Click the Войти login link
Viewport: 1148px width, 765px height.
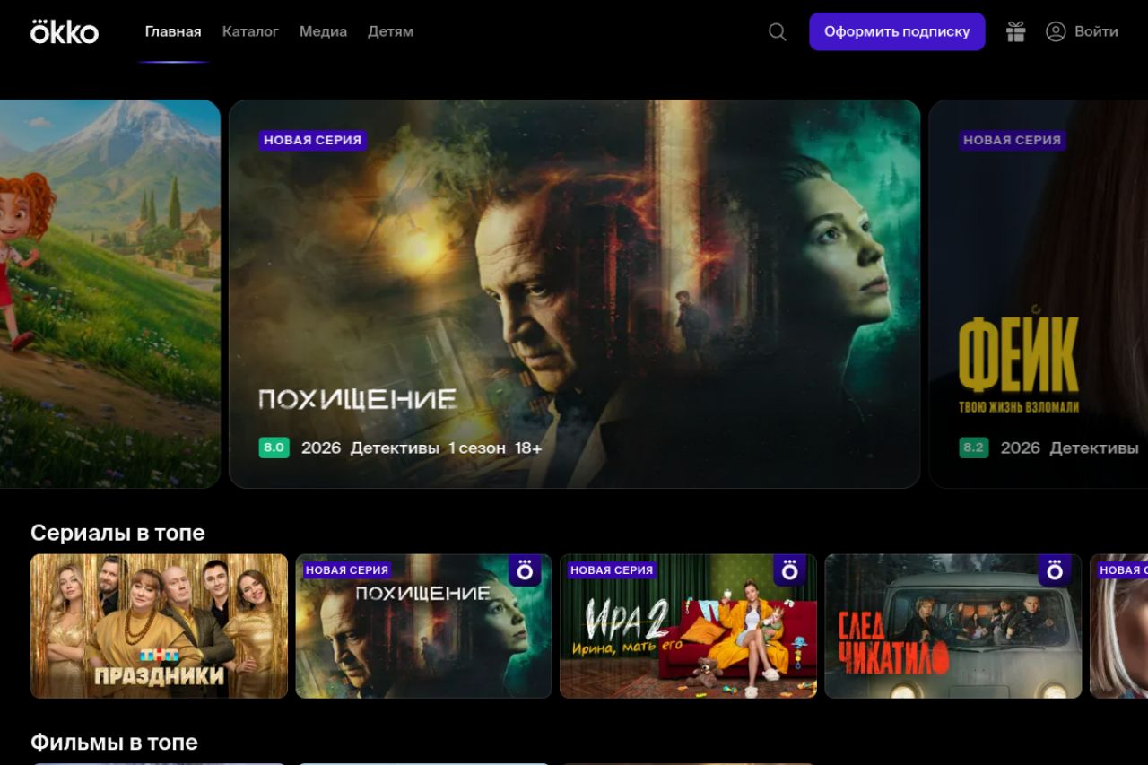(1096, 31)
